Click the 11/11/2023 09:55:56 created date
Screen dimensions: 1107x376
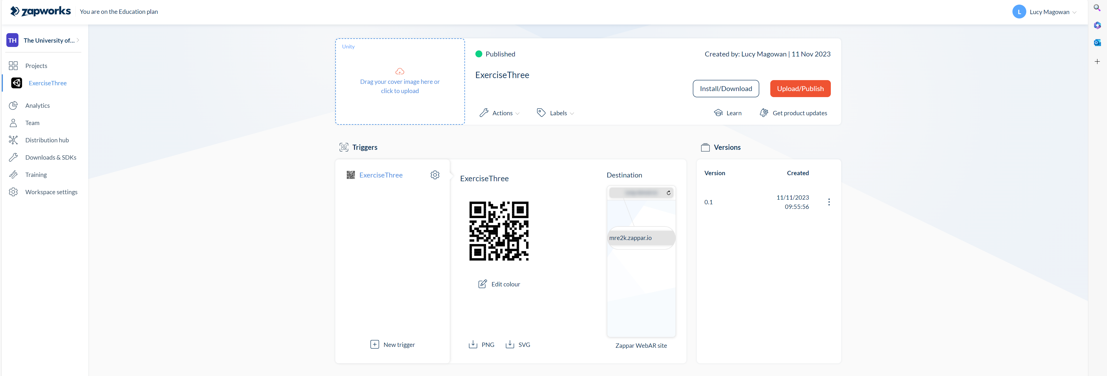792,202
